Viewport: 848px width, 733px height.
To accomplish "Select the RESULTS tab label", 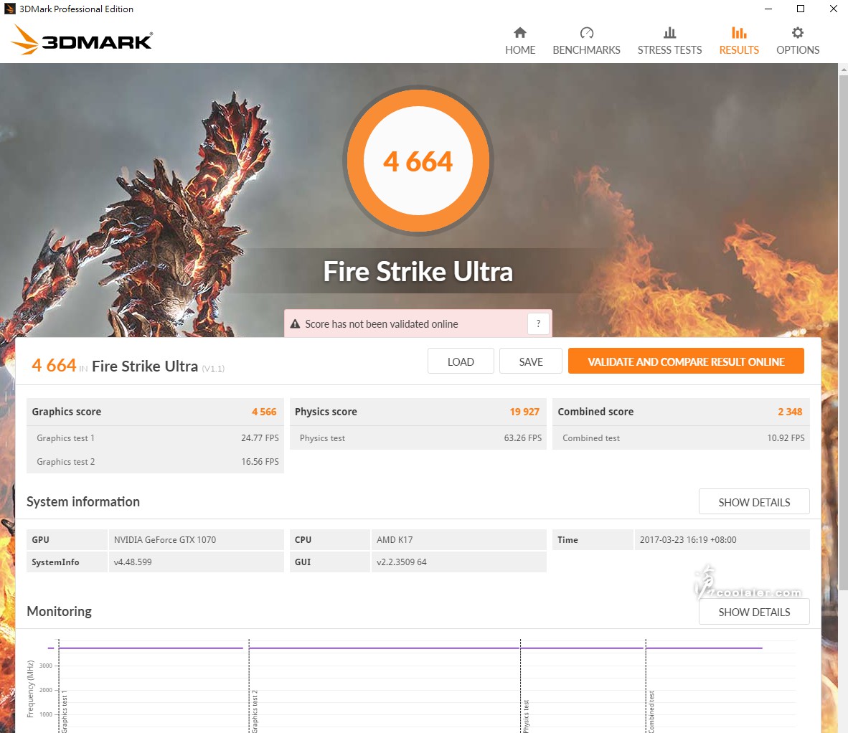I will point(739,50).
